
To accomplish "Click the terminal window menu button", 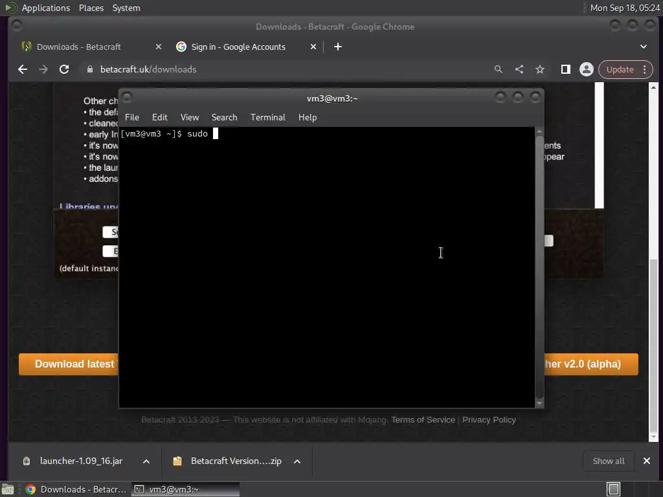I will click(x=127, y=98).
